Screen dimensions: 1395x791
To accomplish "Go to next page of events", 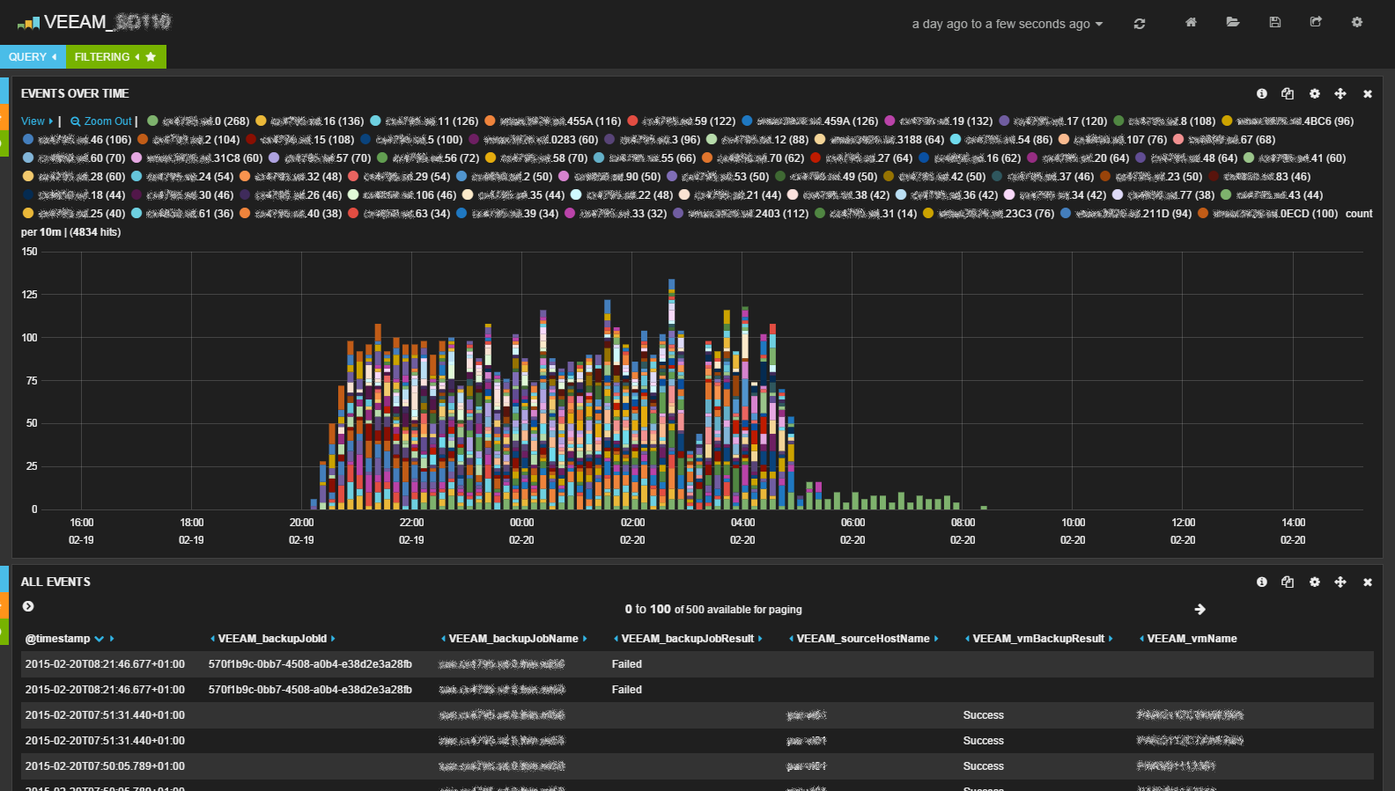I will point(1199,609).
